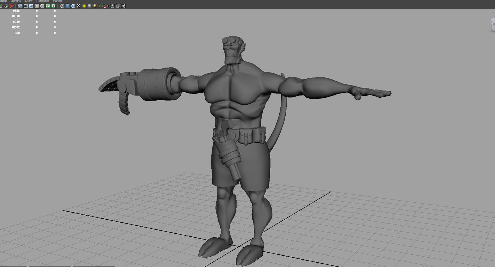Toggle the gate mask icon
Image resolution: width=495 pixels, height=267 pixels.
(x=37, y=6)
